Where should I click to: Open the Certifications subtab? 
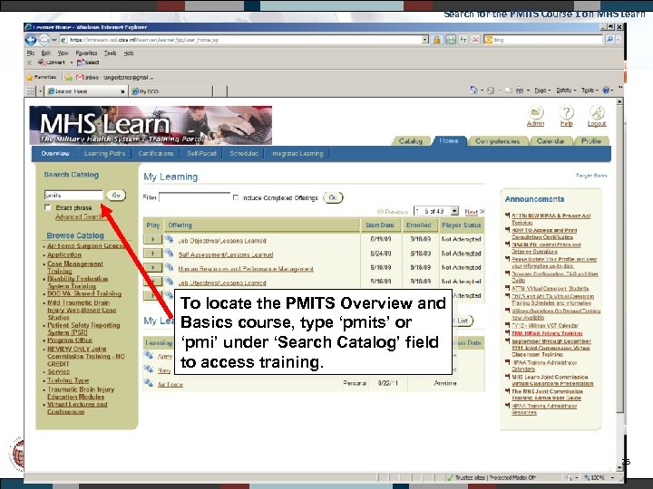(156, 153)
